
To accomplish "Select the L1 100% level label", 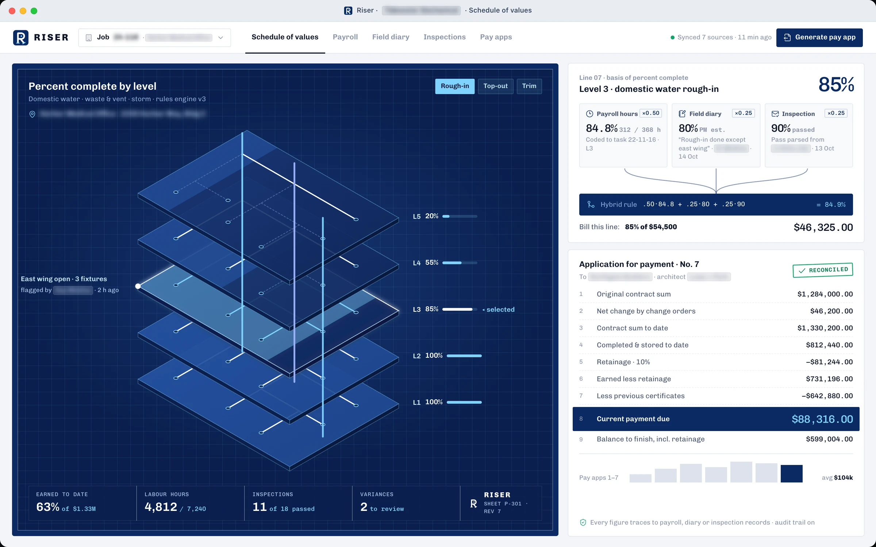I will click(x=427, y=402).
